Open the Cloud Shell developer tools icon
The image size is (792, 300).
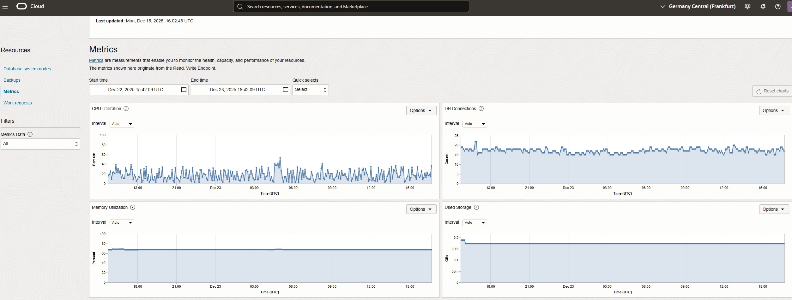click(747, 7)
